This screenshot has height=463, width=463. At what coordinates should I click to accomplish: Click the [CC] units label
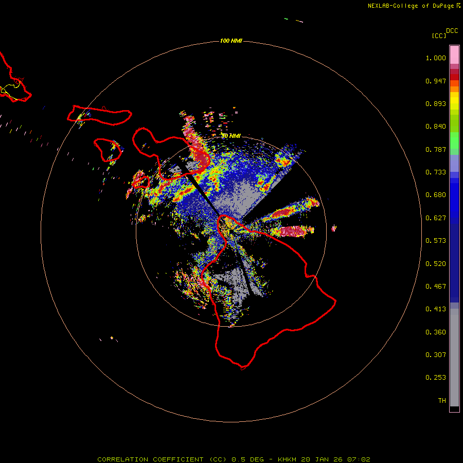[439, 35]
